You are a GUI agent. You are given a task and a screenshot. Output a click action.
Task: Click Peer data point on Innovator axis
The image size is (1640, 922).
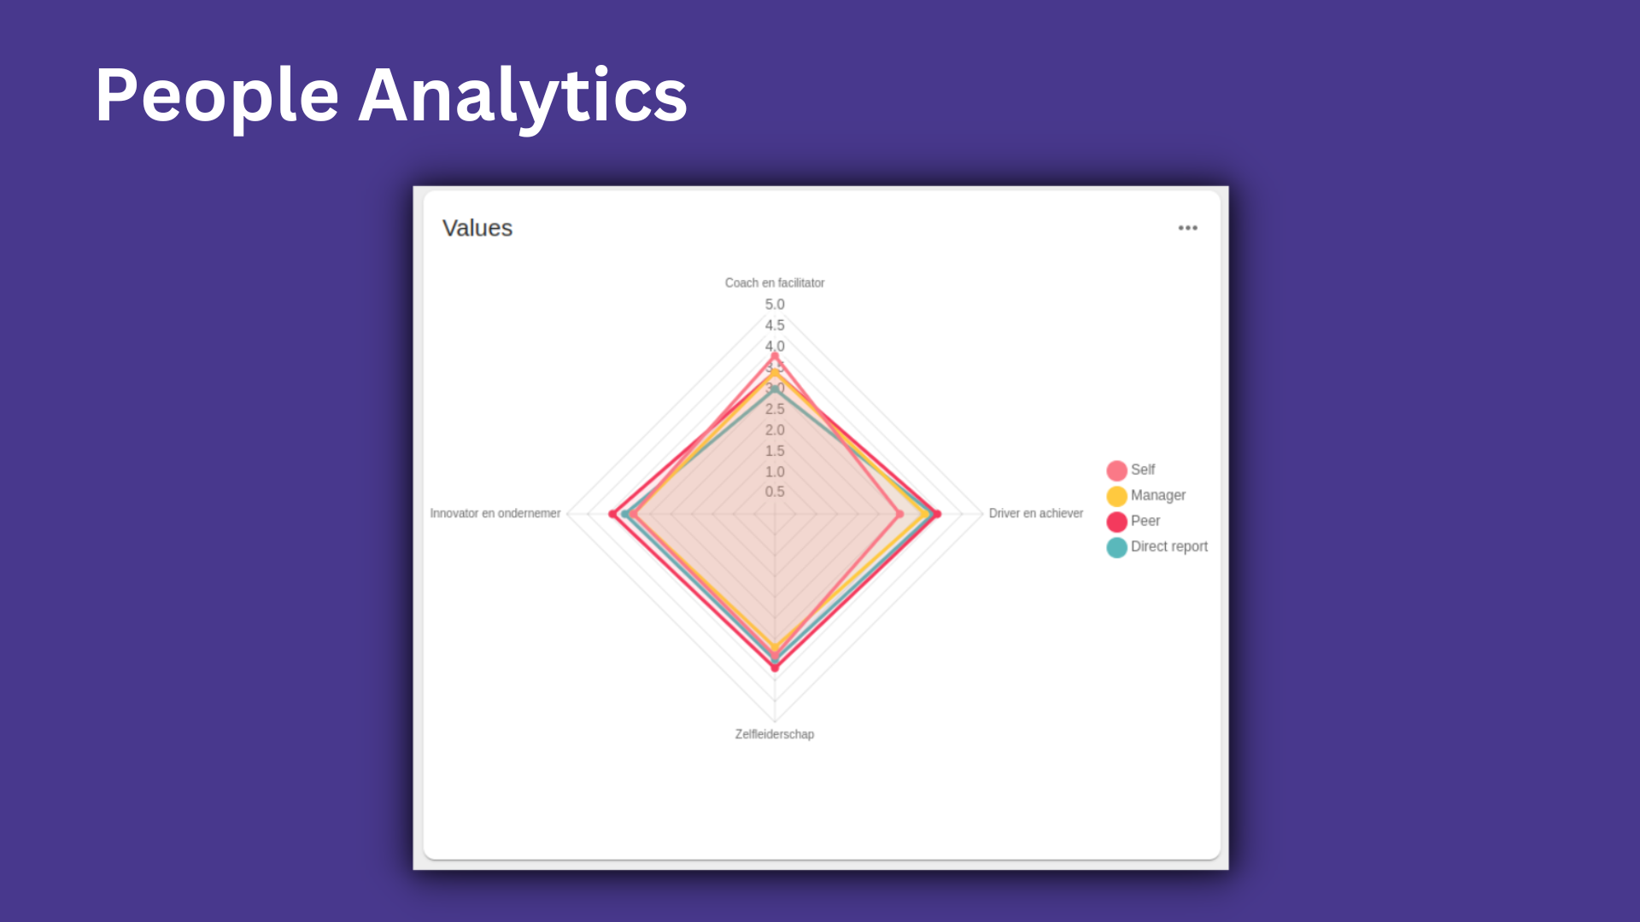point(612,514)
